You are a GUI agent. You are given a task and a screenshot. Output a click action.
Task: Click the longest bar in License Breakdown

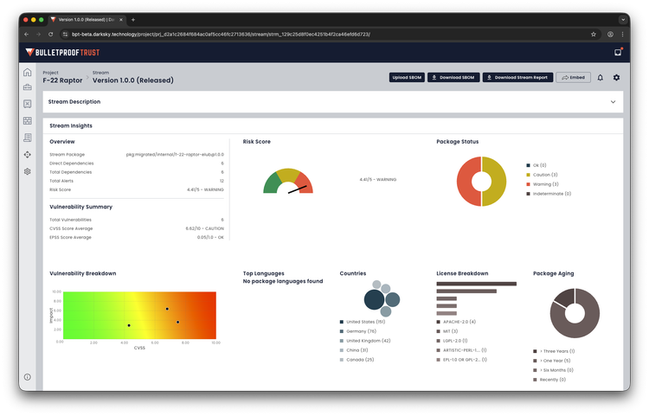pyautogui.click(x=477, y=284)
